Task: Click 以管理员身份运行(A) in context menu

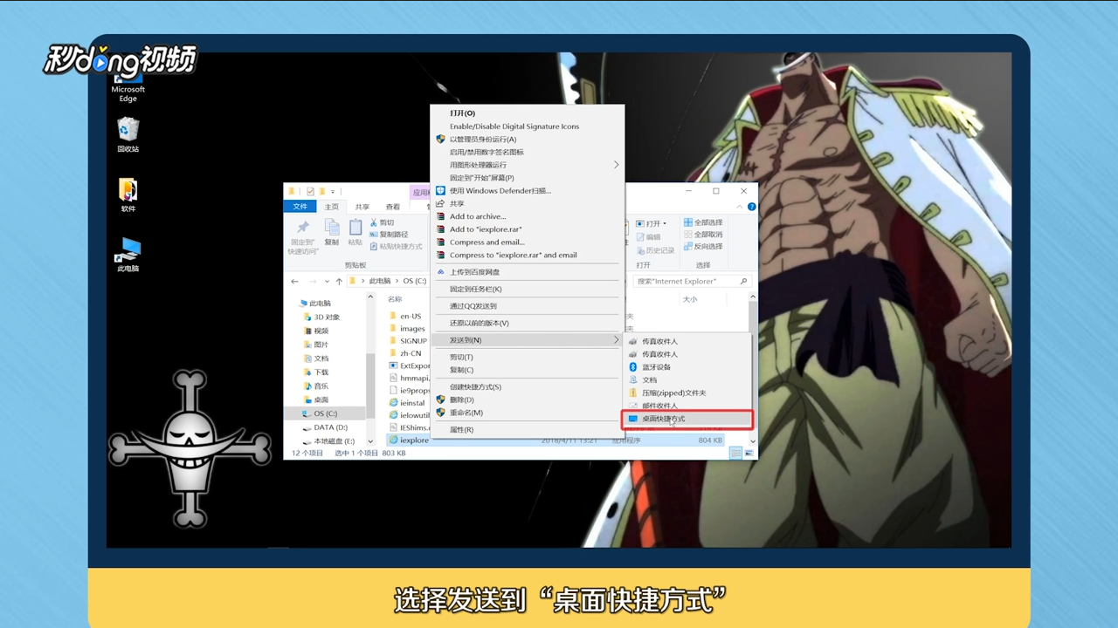Action: (527, 140)
